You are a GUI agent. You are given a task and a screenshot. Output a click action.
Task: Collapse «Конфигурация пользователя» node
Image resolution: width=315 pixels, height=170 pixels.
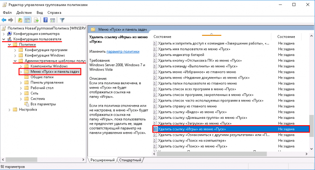[4, 39]
